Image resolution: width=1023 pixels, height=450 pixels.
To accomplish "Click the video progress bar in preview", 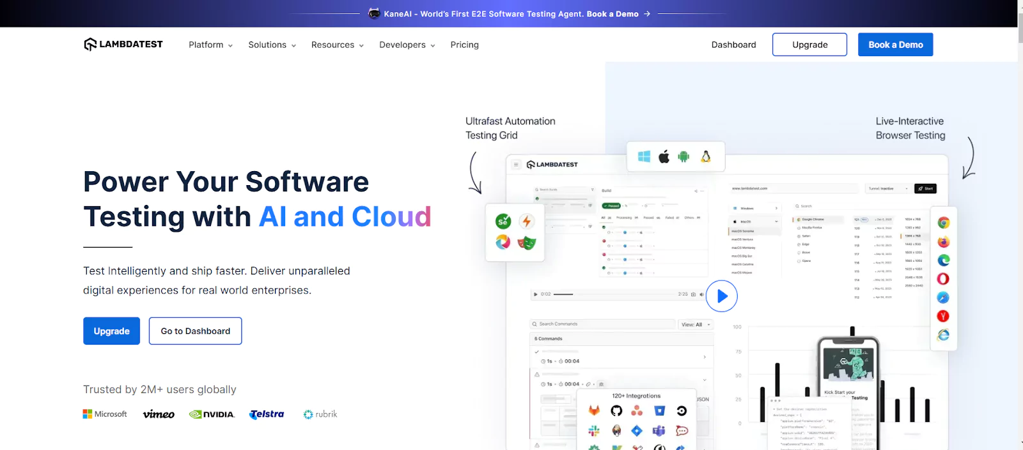I will [x=615, y=294].
